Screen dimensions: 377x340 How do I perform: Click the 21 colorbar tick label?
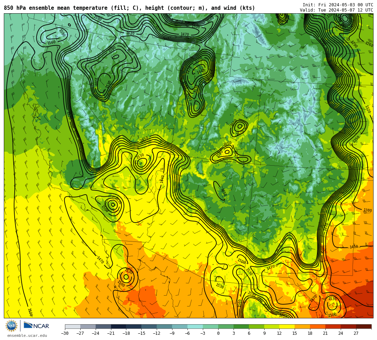325,333
